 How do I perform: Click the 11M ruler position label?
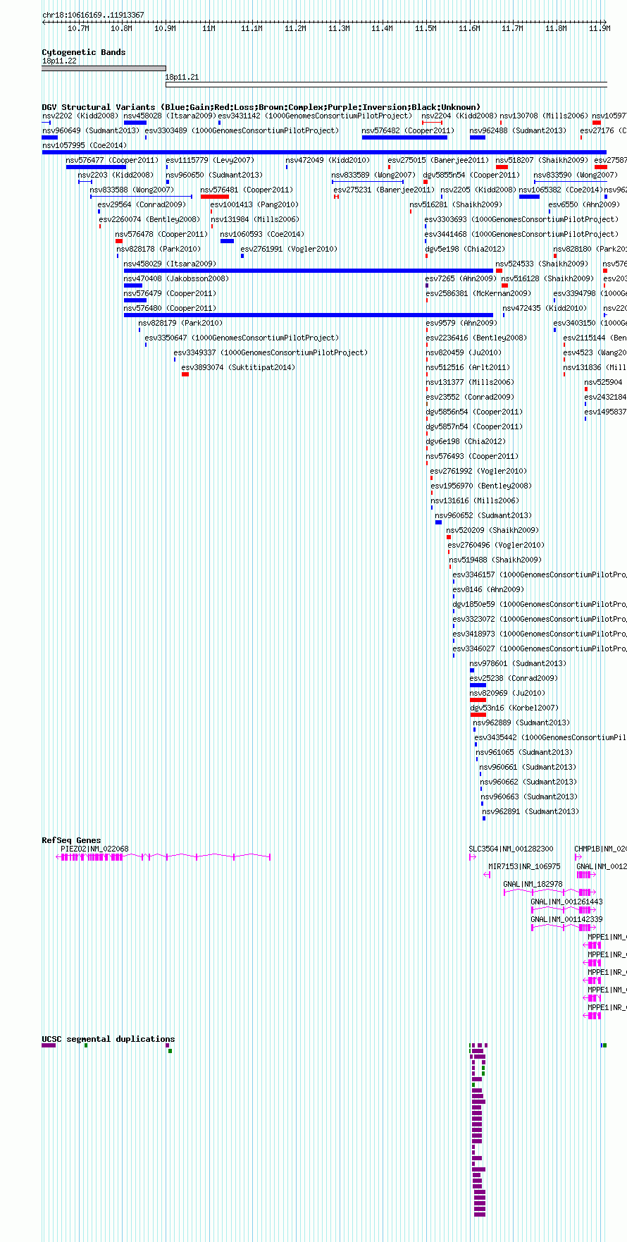(x=209, y=28)
